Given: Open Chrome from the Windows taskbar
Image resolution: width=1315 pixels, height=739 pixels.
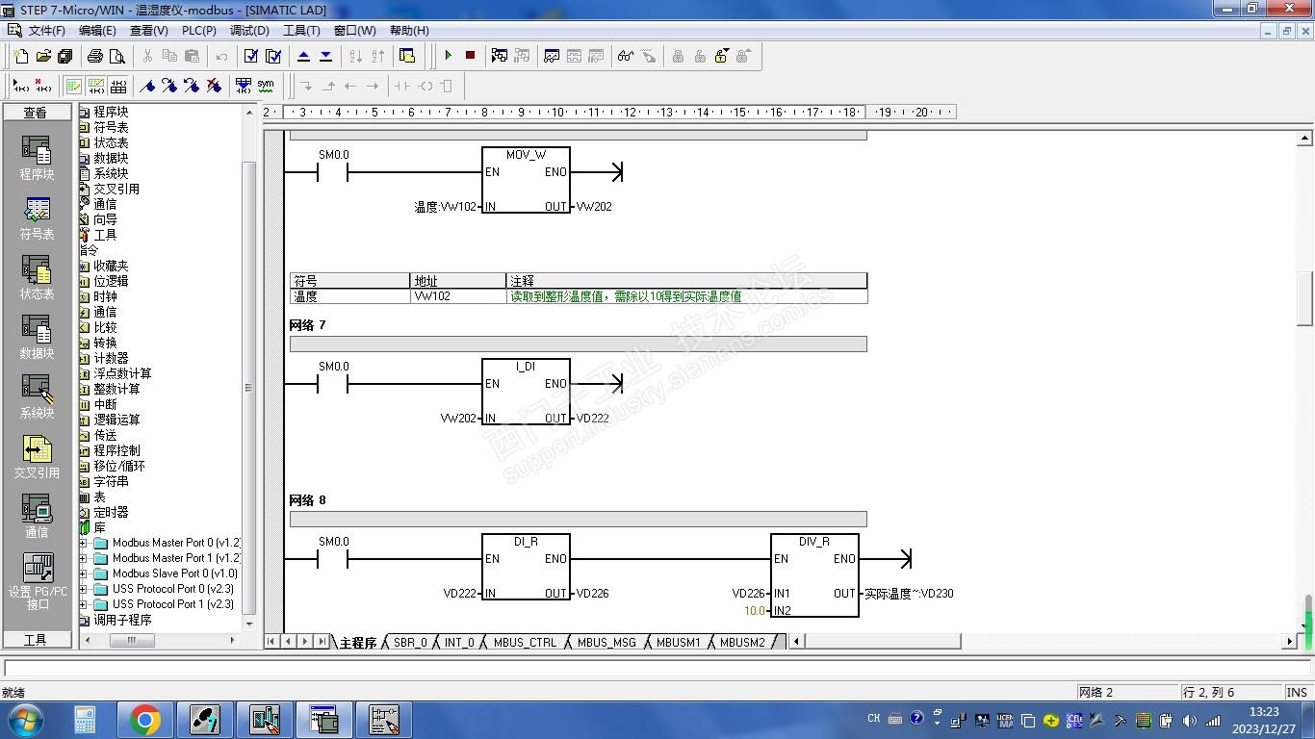Looking at the screenshot, I should [144, 720].
